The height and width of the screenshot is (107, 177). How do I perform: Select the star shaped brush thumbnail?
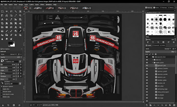pos(169,19)
